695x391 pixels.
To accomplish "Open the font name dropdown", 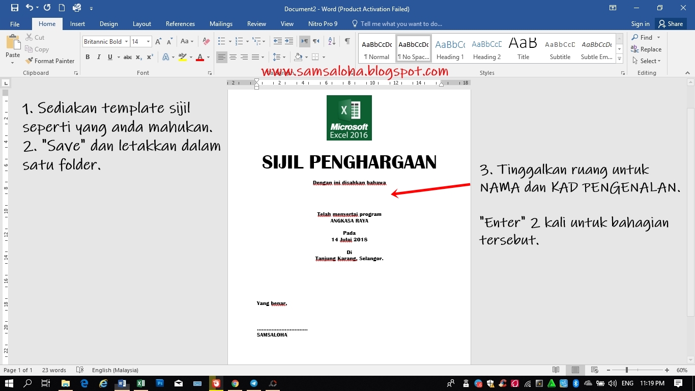I will pyautogui.click(x=127, y=41).
